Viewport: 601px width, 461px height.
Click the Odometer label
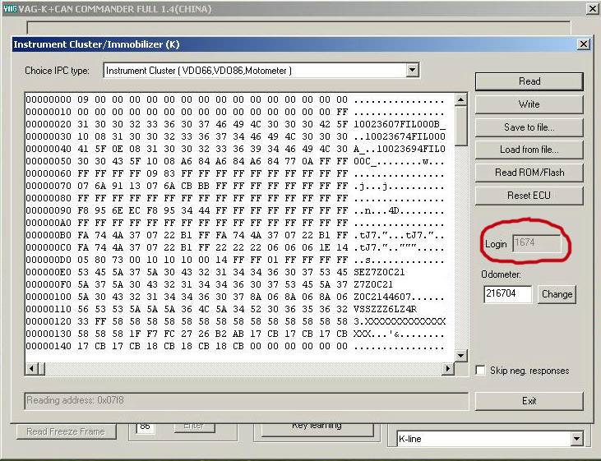[501, 274]
